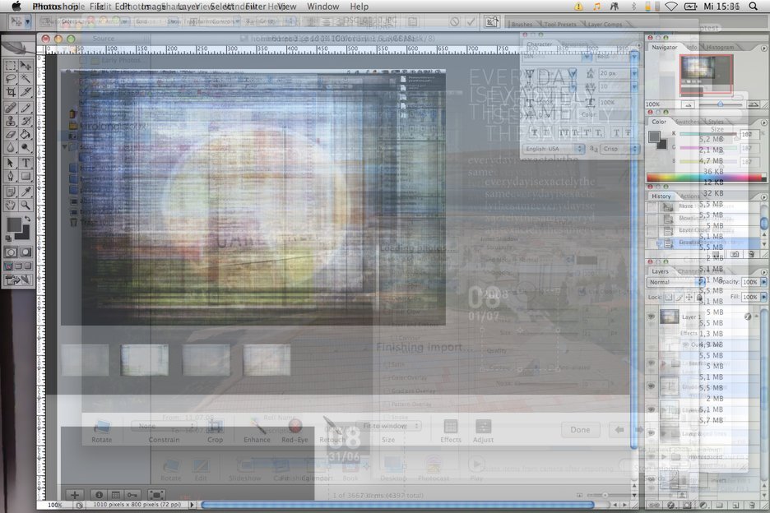Open the Navigator panel options menu
The height and width of the screenshot is (513, 770).
click(x=763, y=49)
